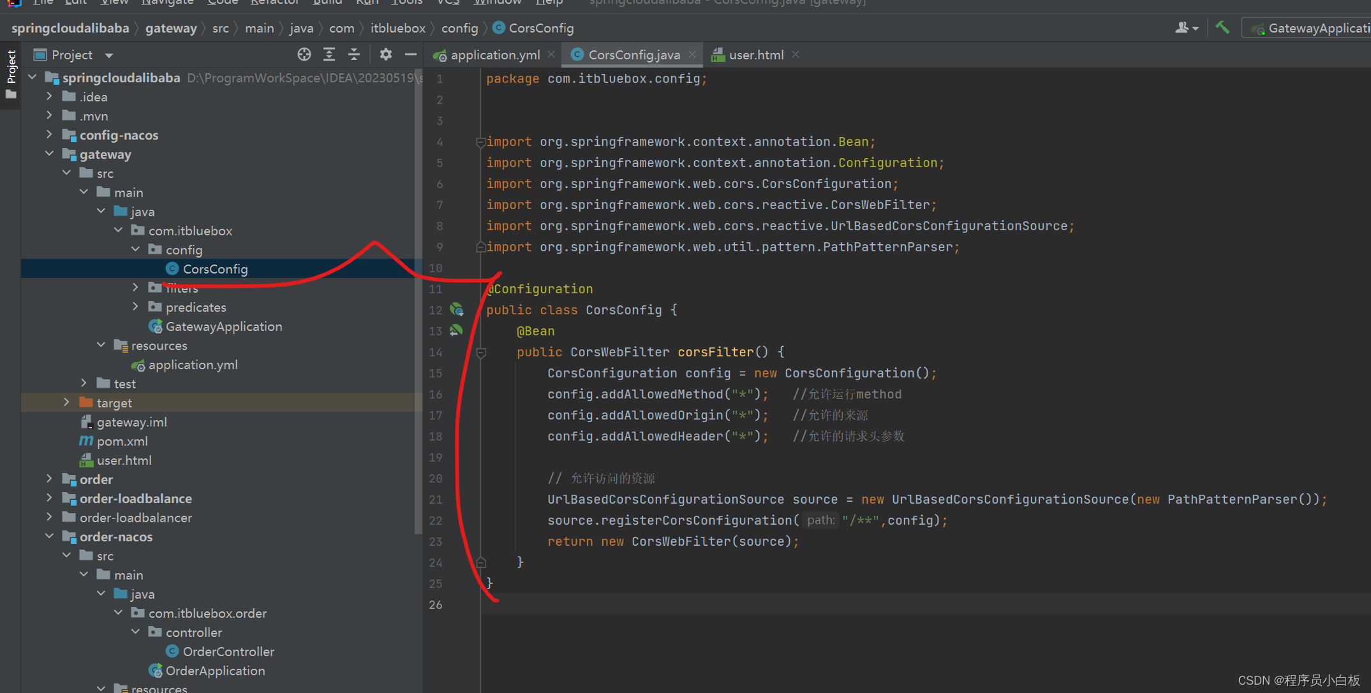The image size is (1371, 693).
Task: Open the Project view dropdown arrow
Action: [x=109, y=55]
